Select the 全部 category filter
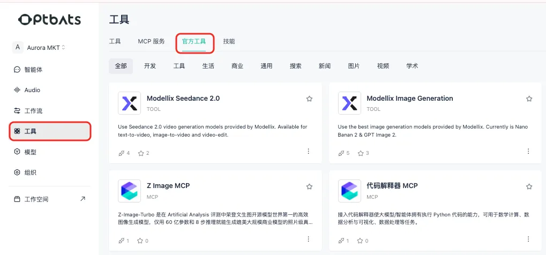 pos(121,66)
